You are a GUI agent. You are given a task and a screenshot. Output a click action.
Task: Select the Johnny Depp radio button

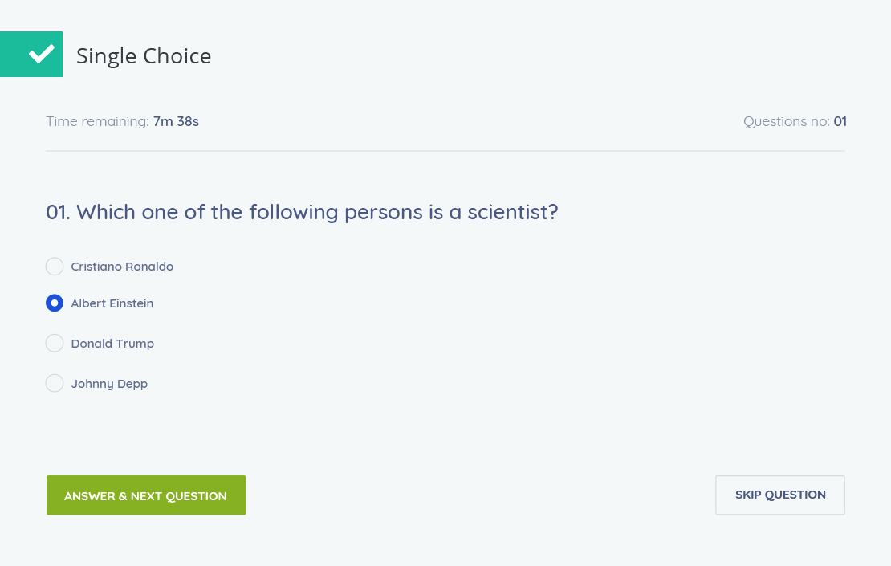pos(55,384)
